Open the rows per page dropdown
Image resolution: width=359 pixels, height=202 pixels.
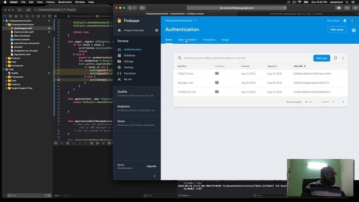tap(308, 102)
